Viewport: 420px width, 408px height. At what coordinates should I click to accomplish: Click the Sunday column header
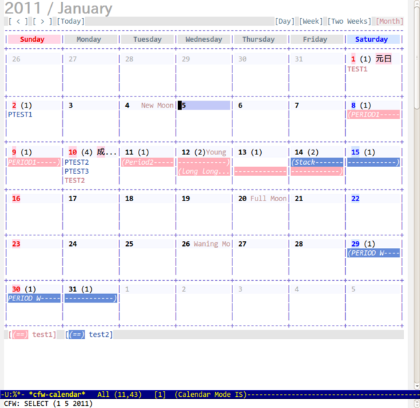point(34,39)
